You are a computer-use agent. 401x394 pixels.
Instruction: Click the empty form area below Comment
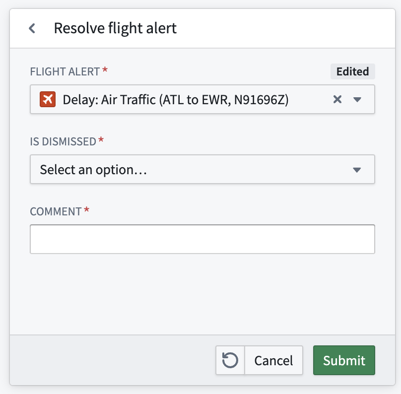point(202,294)
